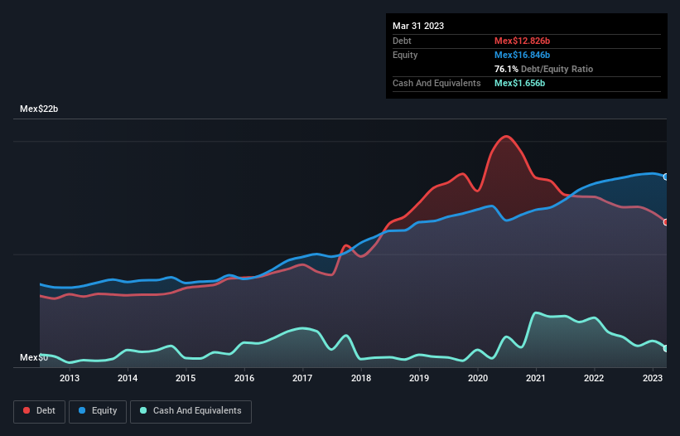
Task: Click the Debt line peak in 2020
Action: tap(505, 137)
